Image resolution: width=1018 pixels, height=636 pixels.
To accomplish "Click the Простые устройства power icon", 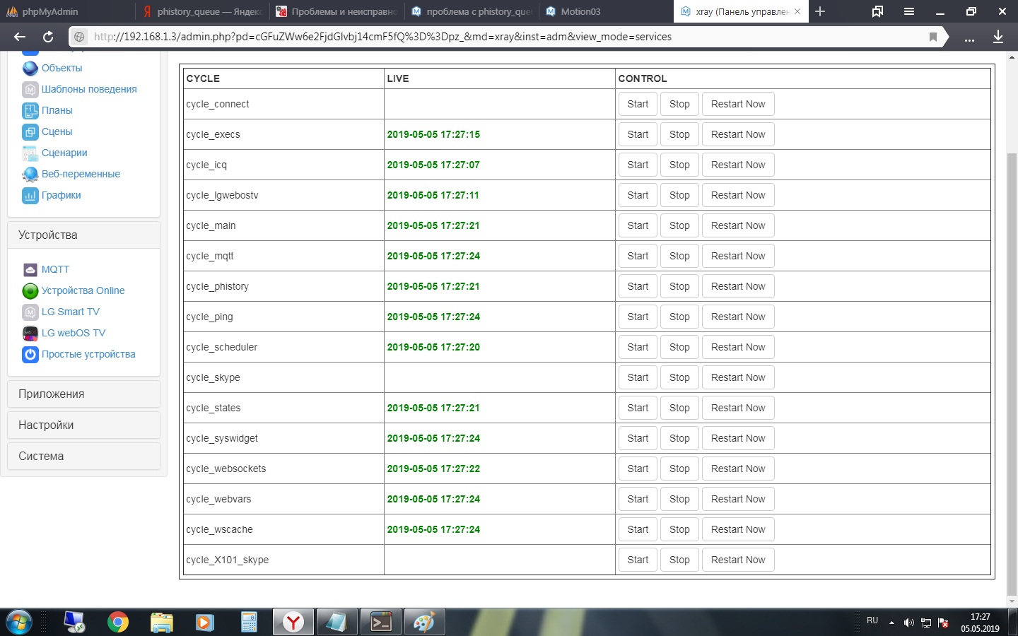I will click(30, 354).
